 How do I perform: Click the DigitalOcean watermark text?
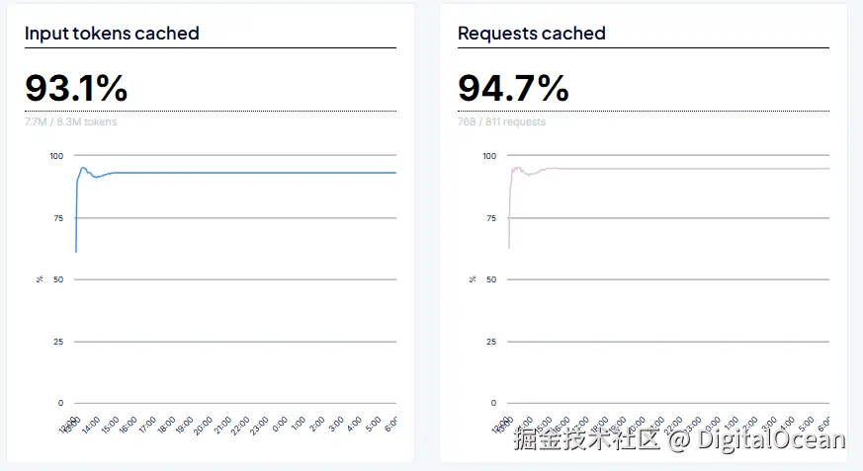[771, 439]
